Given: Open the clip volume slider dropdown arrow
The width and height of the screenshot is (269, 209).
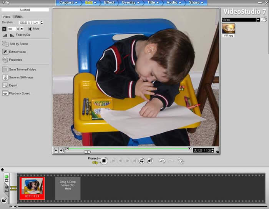Looking at the screenshot, I should [x=21, y=29].
